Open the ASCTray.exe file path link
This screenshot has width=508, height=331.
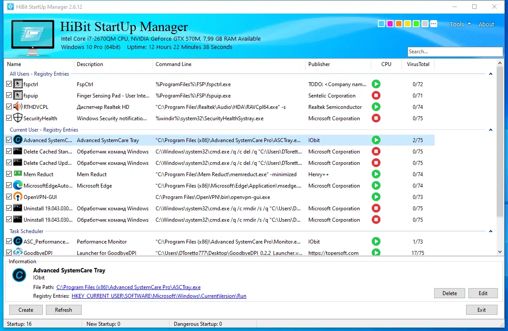[128, 287]
